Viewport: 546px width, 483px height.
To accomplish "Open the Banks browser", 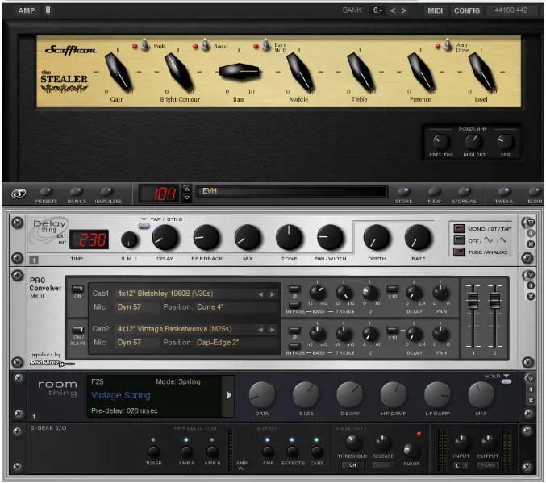I will [77, 191].
